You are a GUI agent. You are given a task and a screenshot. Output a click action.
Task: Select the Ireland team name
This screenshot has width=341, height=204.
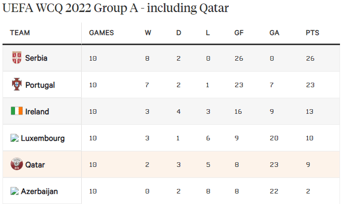[x=37, y=112]
